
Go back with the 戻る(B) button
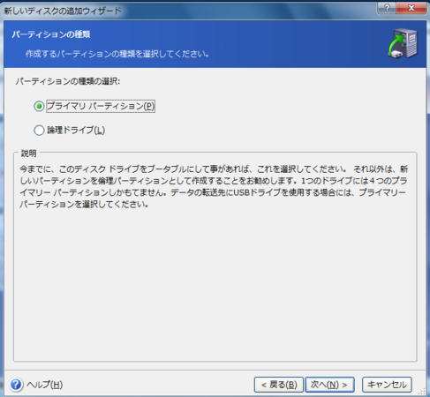[278, 385]
